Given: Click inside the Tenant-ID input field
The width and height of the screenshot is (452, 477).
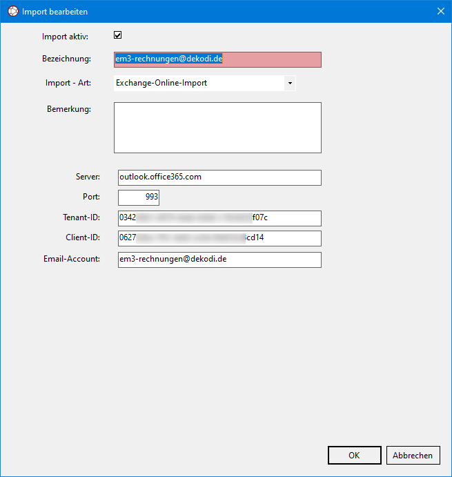Looking at the screenshot, I should (x=219, y=218).
